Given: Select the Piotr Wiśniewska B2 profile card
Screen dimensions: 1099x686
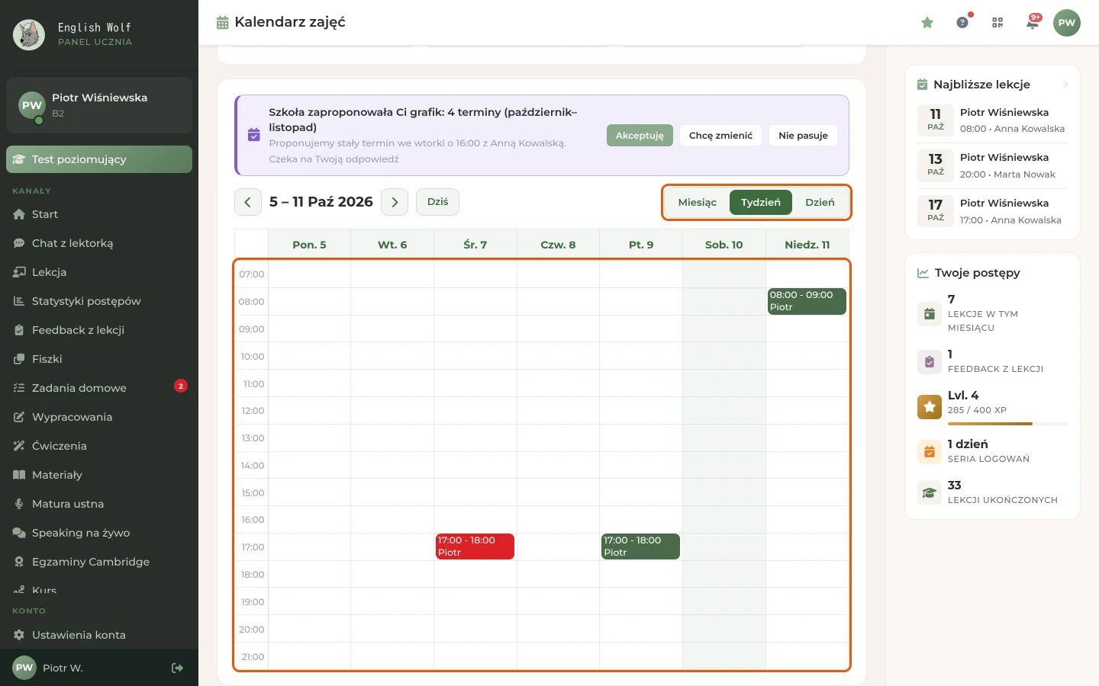Looking at the screenshot, I should coord(99,105).
